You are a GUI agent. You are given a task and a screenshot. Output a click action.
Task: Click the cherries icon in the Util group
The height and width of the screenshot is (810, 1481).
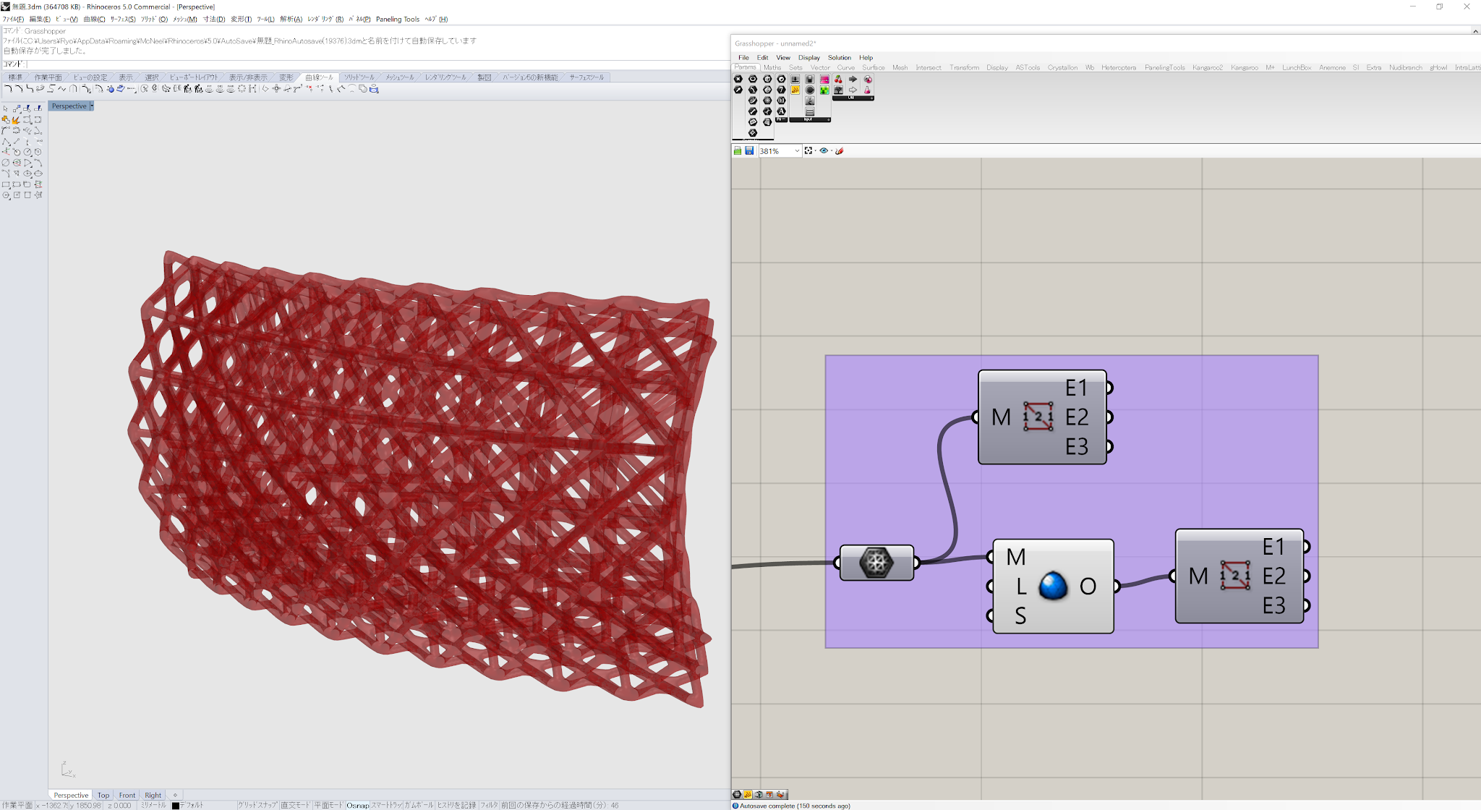[838, 80]
